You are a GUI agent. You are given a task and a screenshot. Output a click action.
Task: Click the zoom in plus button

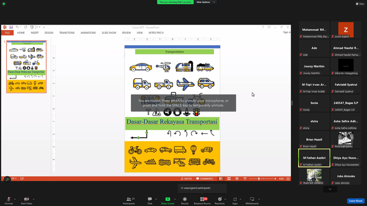(x=275, y=179)
